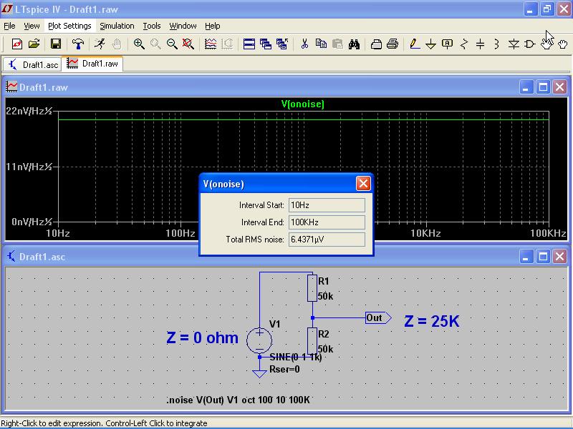The image size is (573, 429).
Task: Click the Copy icon in toolbar
Action: [321, 44]
